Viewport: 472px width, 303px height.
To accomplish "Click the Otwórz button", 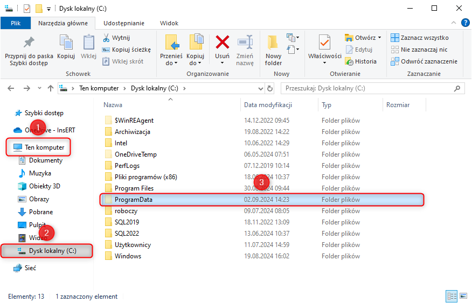I will click(360, 38).
